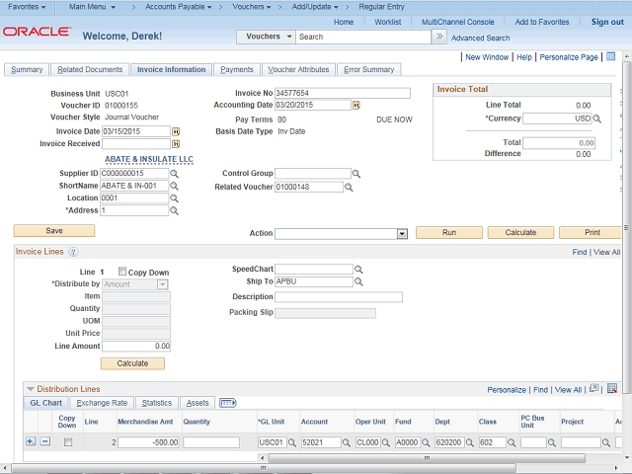Image resolution: width=632 pixels, height=474 pixels.
Task: Collapse the Distribution Lines section
Action: pyautogui.click(x=30, y=389)
